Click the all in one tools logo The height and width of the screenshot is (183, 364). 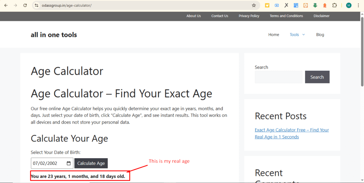coord(54,35)
